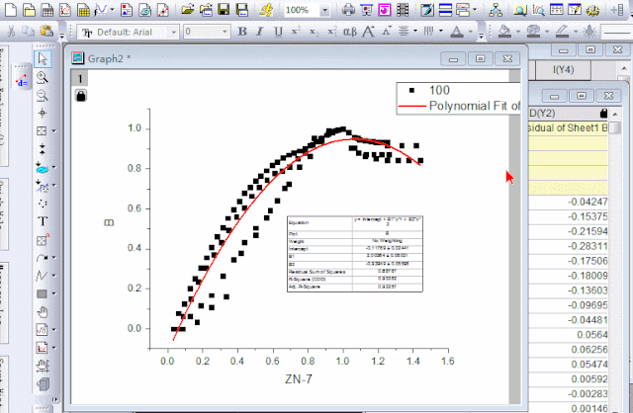633x413 pixels.
Task: Create a new project with first toolbar icon
Action: click(x=9, y=9)
